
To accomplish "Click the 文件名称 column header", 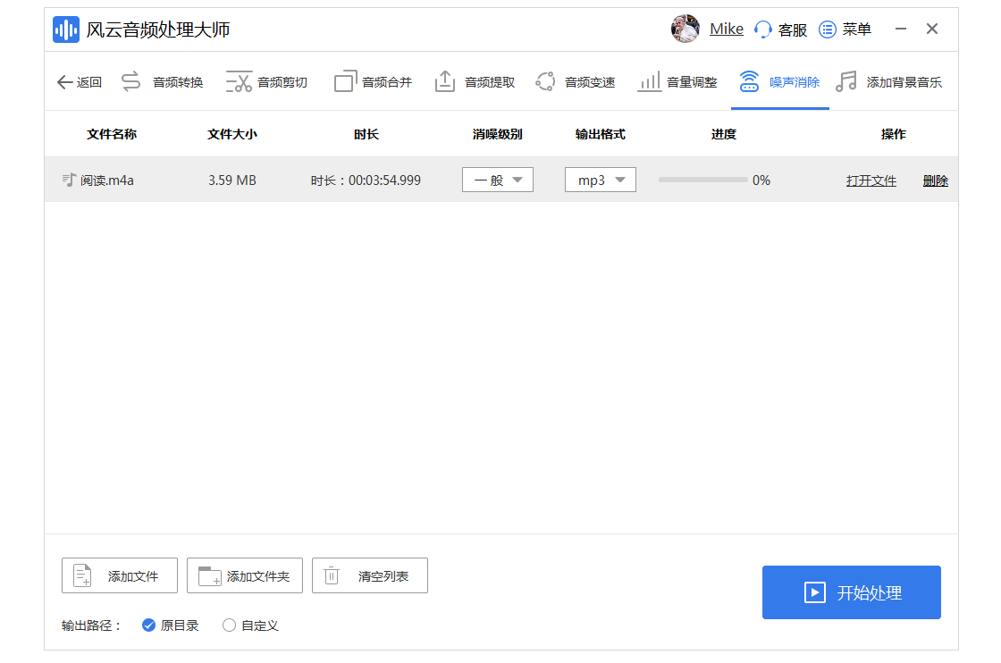I will [x=112, y=134].
